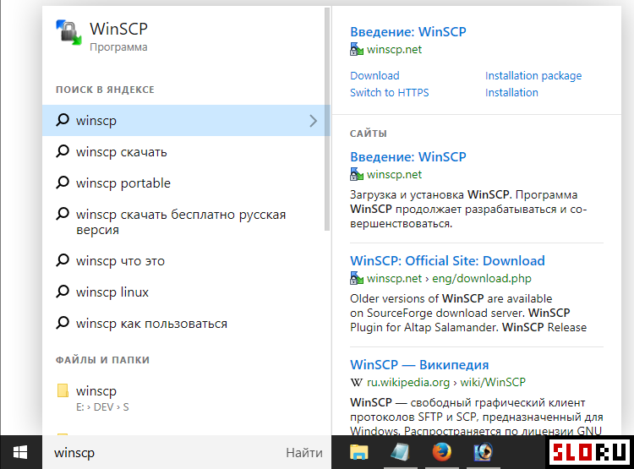Click magnifier icon beside 'winscp portable'
This screenshot has height=469, width=634.
[63, 183]
